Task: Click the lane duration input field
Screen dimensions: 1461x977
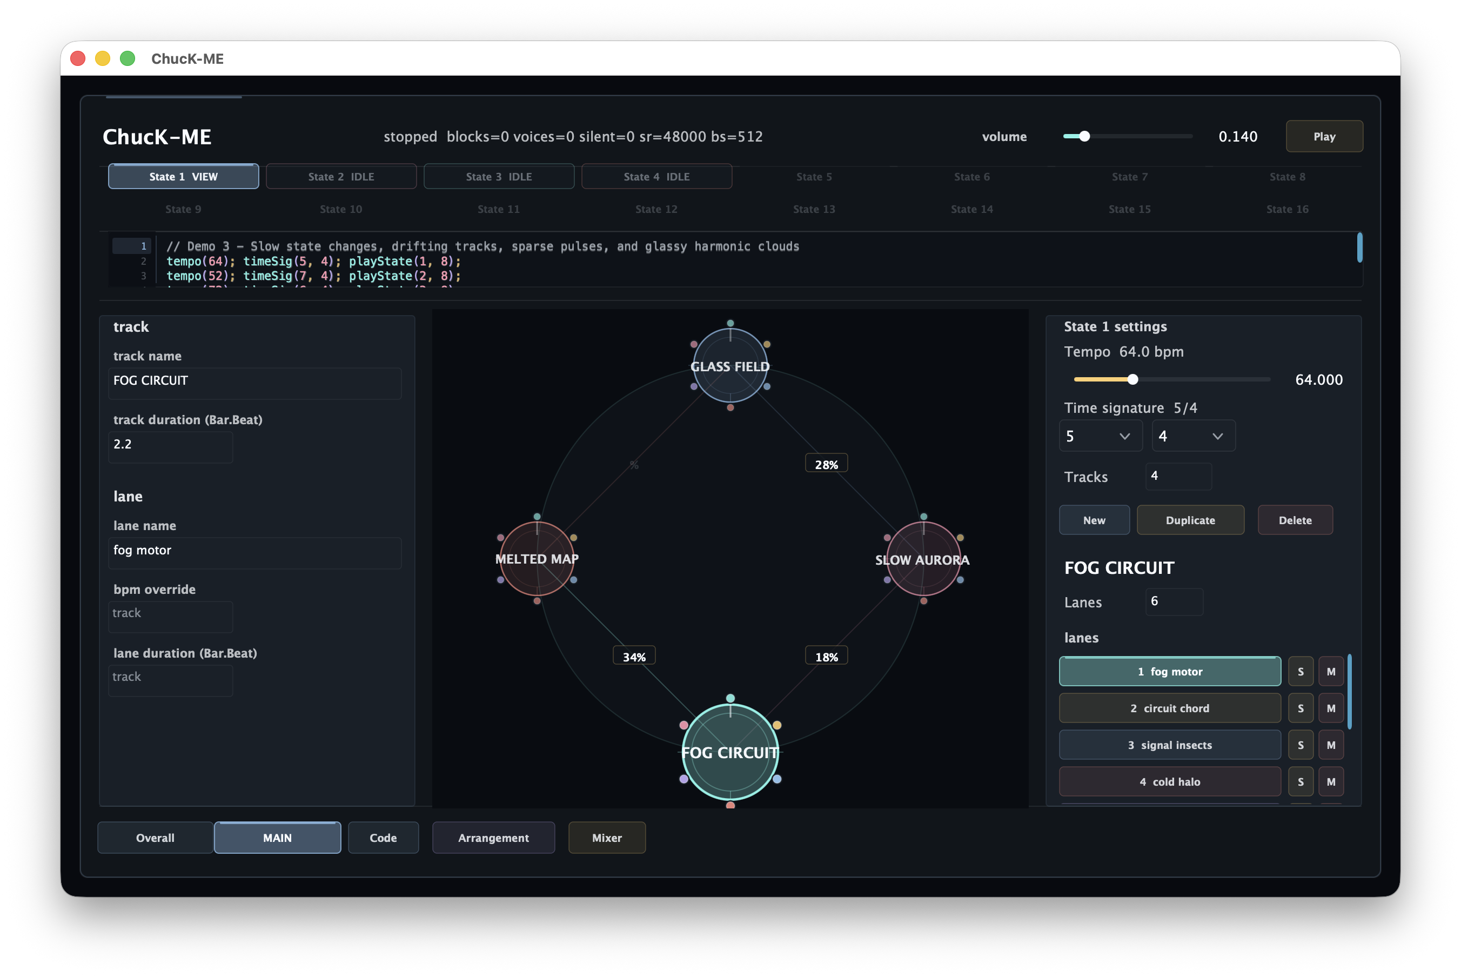Action: click(x=171, y=680)
